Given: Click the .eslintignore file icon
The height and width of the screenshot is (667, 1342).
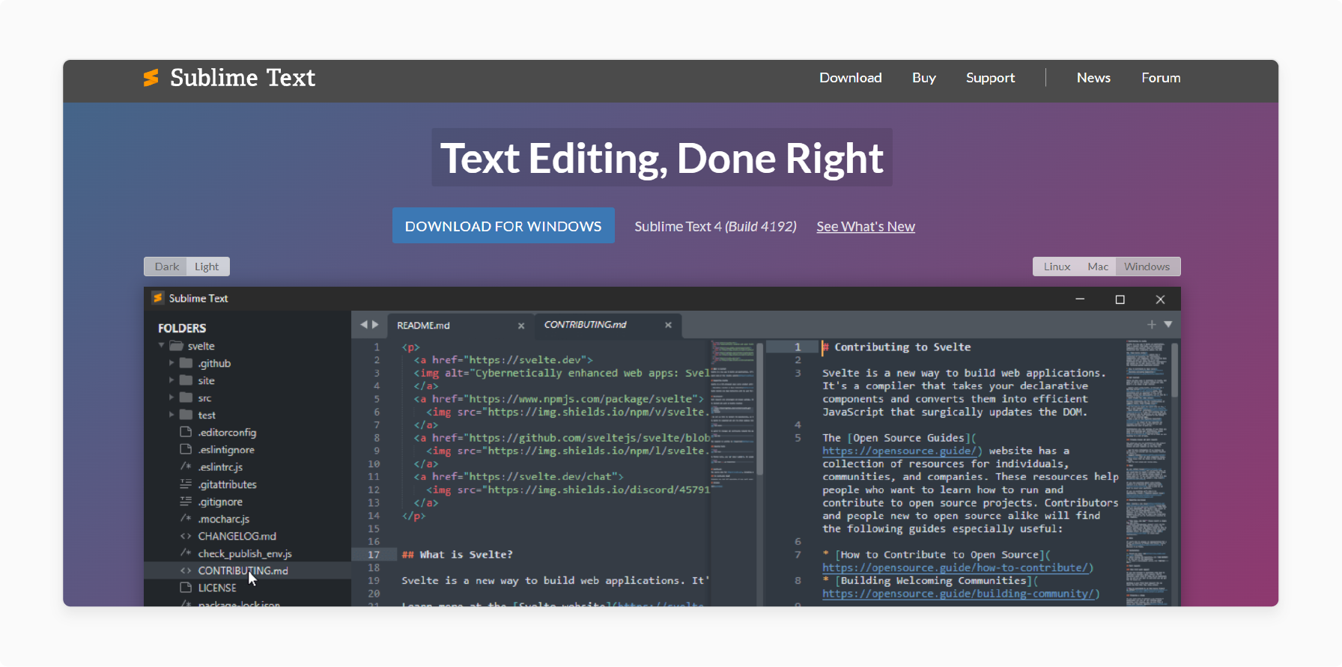Looking at the screenshot, I should (x=186, y=449).
